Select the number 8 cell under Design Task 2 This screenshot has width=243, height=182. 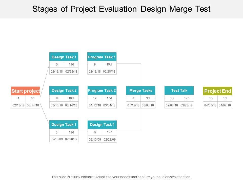coord(57,99)
